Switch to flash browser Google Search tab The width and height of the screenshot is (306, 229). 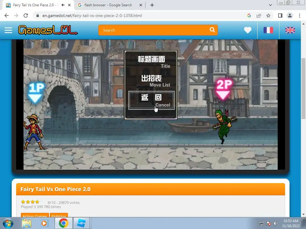[108, 5]
